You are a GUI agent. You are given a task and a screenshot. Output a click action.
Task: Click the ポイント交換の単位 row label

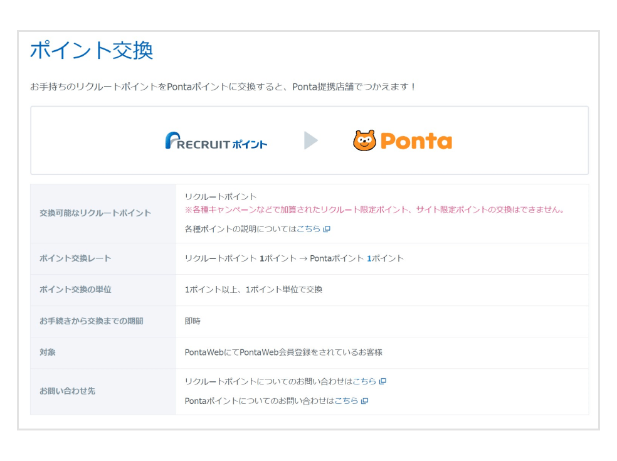click(x=75, y=289)
